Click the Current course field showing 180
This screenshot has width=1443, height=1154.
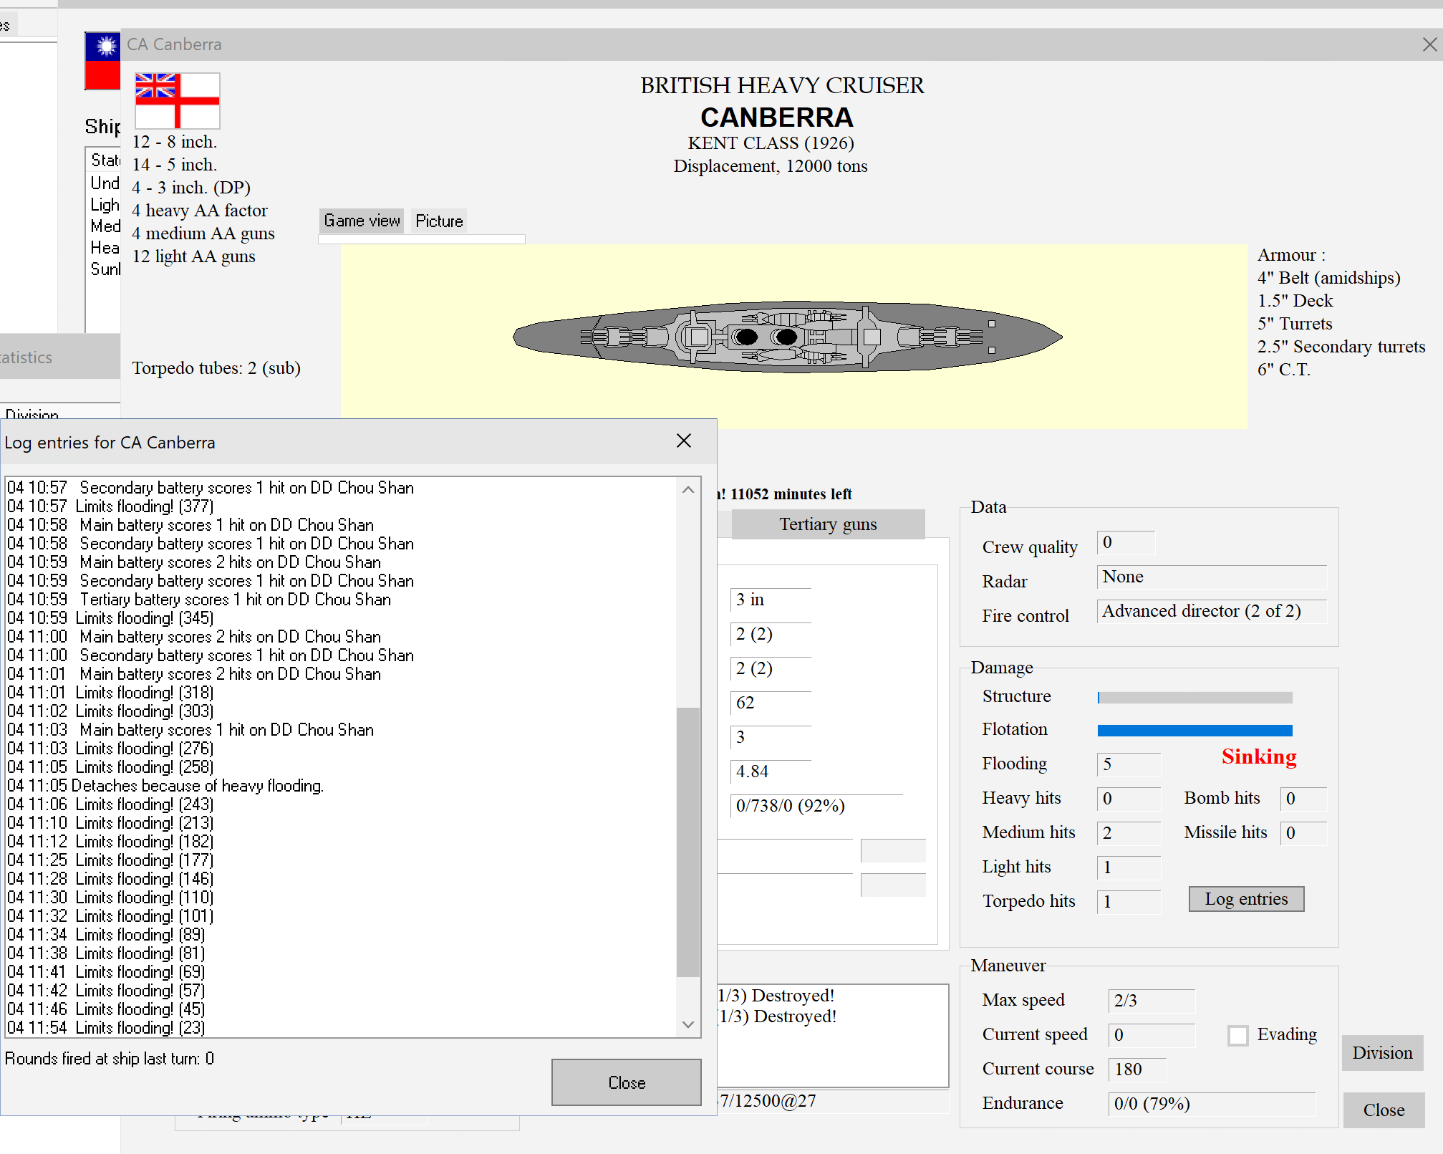coord(1136,1069)
